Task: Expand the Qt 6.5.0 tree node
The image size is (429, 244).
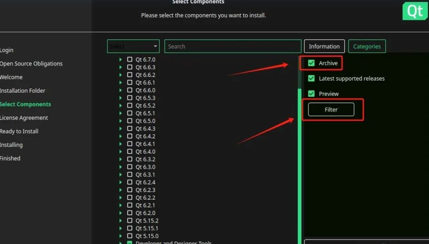Action: point(120,120)
